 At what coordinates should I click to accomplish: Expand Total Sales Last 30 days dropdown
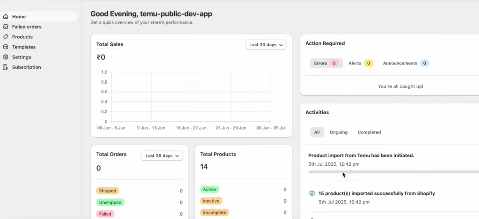point(266,44)
